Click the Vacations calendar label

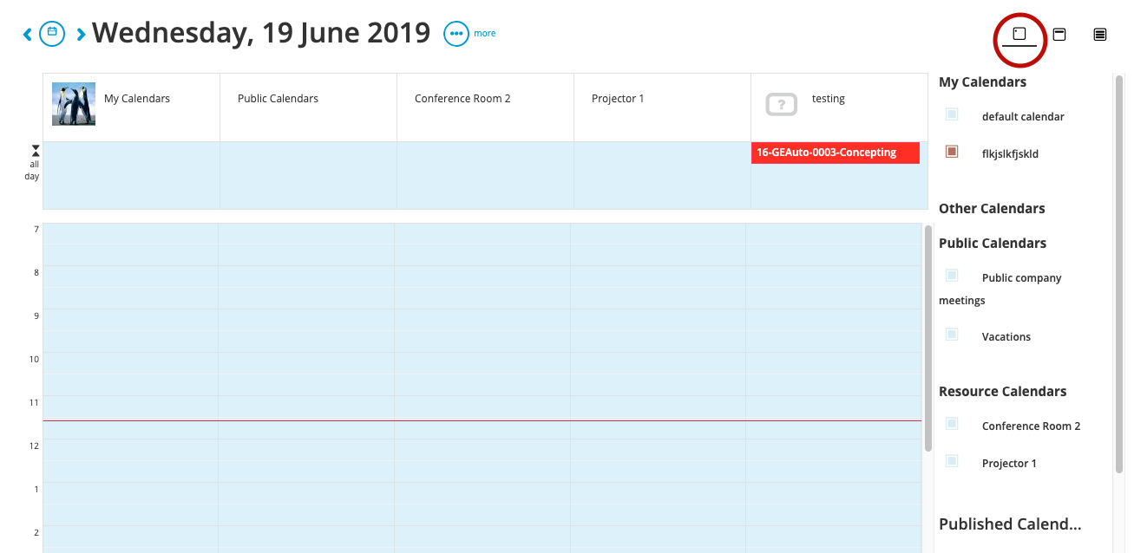pos(1006,337)
